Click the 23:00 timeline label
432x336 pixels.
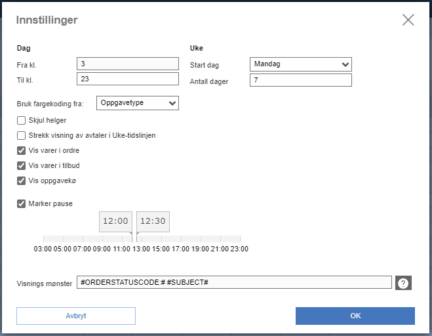tap(239, 249)
